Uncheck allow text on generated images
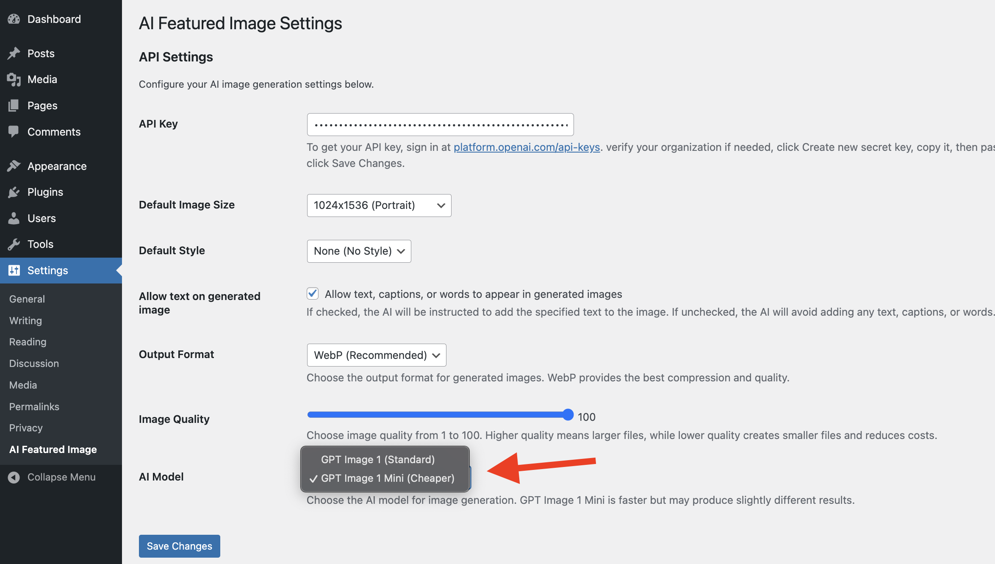The image size is (995, 564). point(312,293)
